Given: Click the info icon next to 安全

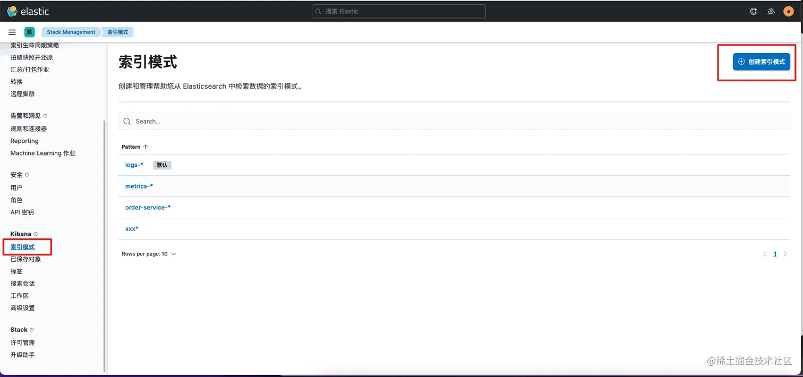Looking at the screenshot, I should coord(27,175).
